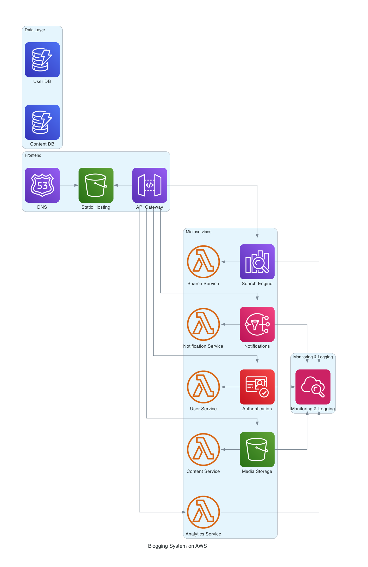
Task: Select the DNS Route 53 icon
Action: (x=42, y=185)
